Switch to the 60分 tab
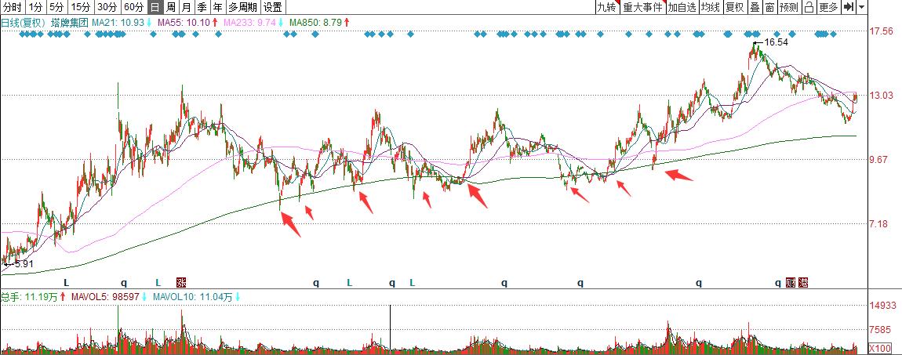The width and height of the screenshot is (902, 355). click(x=134, y=8)
